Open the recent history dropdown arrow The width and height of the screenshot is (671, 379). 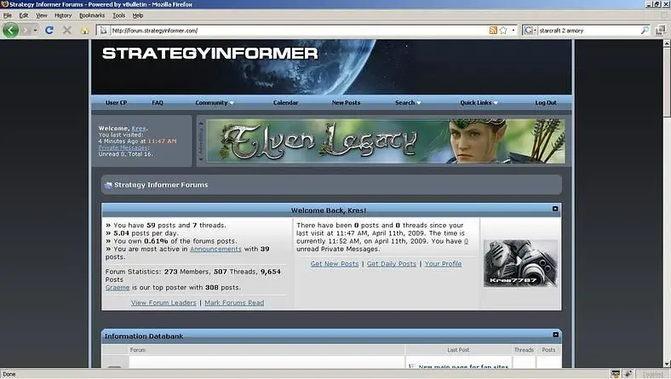(x=35, y=31)
